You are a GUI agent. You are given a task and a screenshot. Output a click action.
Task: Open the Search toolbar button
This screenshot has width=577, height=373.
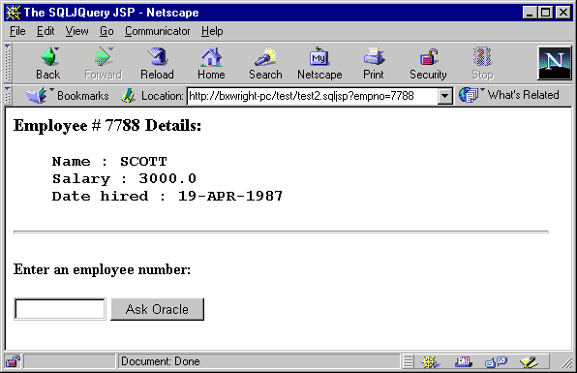click(x=265, y=63)
